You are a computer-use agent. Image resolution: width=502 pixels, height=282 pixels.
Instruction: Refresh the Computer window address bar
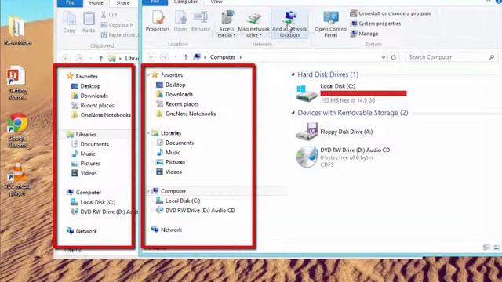click(394, 57)
